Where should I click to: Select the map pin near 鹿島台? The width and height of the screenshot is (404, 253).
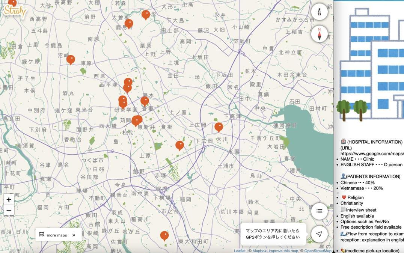[129, 24]
